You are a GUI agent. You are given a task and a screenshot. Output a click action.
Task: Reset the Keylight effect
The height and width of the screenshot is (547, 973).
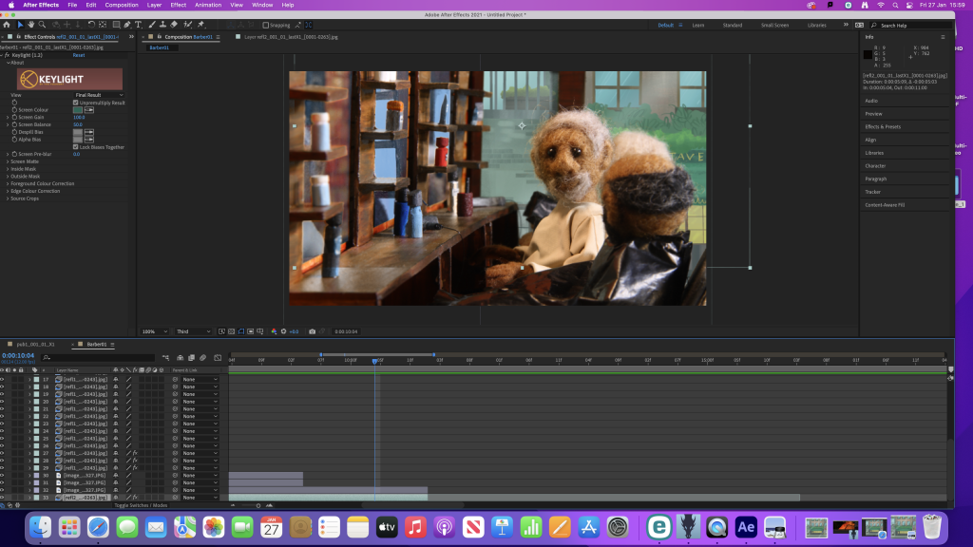(x=78, y=55)
